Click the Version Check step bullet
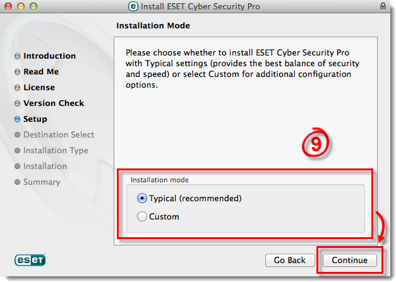Viewport: 396px width, 282px height. click(x=17, y=103)
